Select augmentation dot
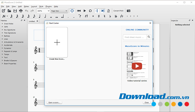Viewport: 195px width, 112px height. (68, 17)
